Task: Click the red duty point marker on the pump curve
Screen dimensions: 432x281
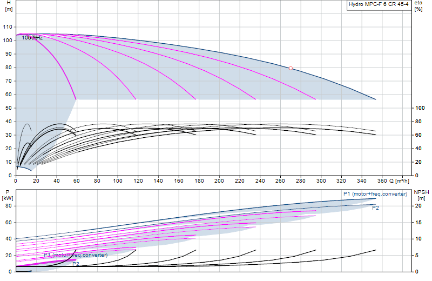Action: (x=291, y=68)
